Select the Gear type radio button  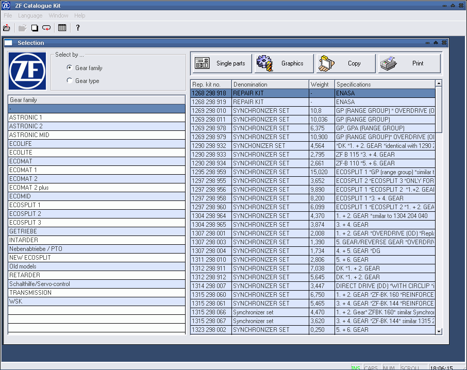[70, 81]
